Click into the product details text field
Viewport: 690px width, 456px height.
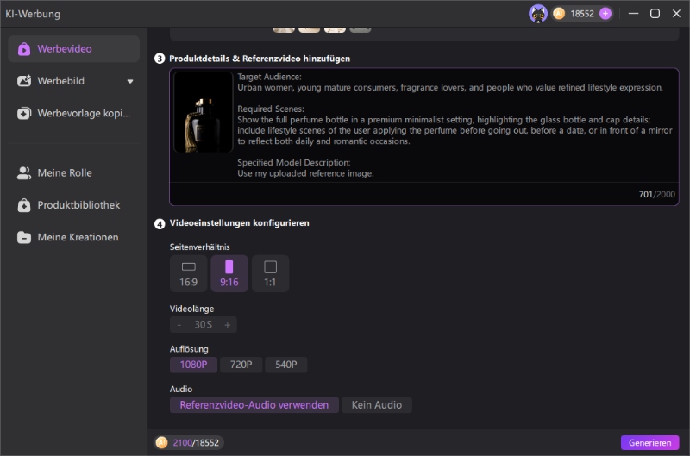pos(455,125)
